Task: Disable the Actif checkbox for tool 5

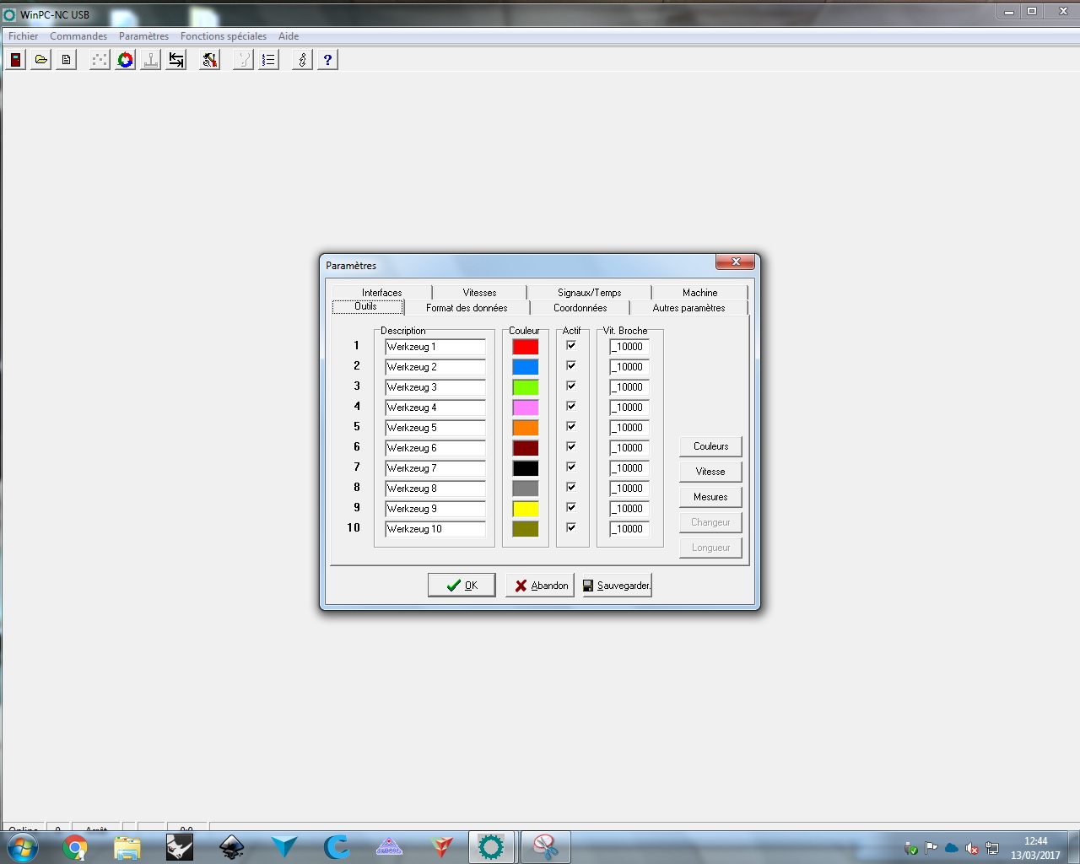Action: pyautogui.click(x=571, y=426)
